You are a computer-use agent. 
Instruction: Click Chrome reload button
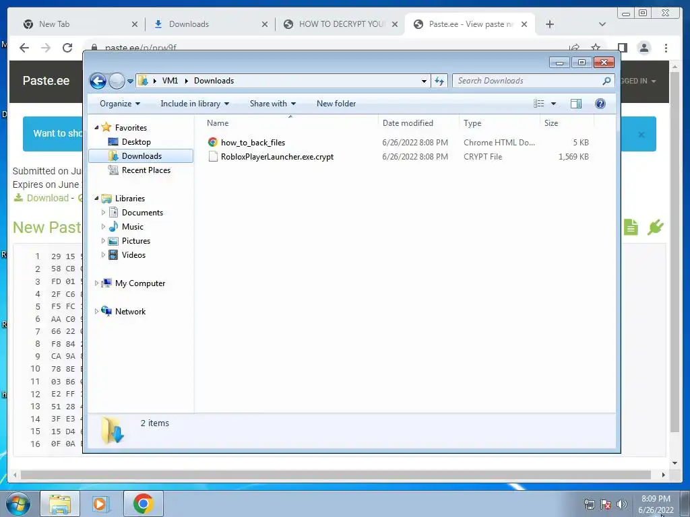coord(67,48)
